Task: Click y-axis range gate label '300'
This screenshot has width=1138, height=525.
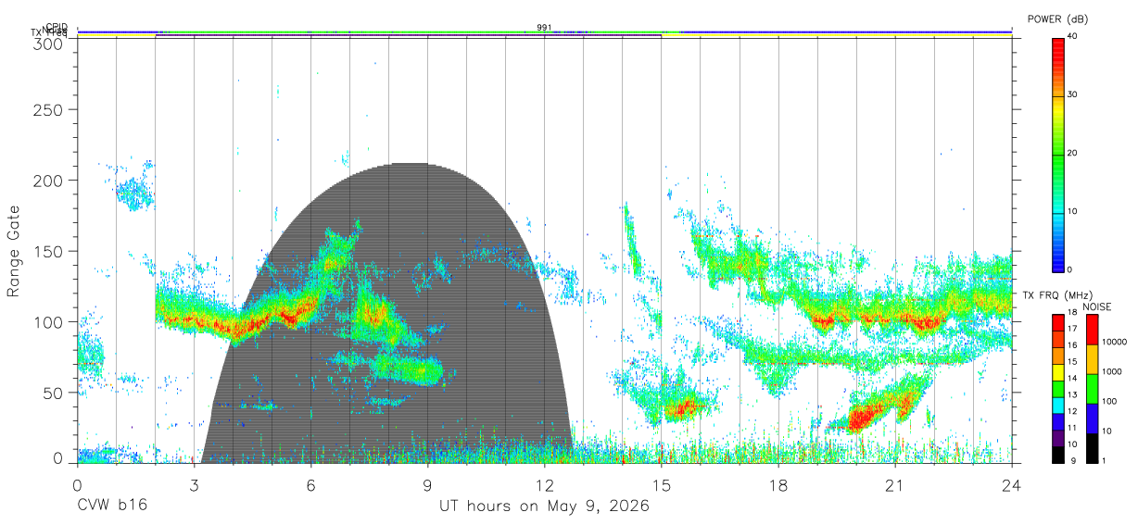Action: point(48,44)
